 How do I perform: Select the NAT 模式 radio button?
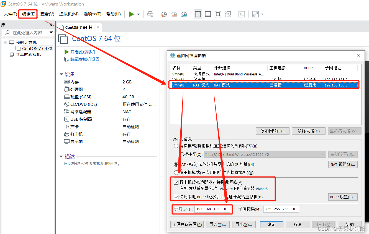(x=176, y=164)
